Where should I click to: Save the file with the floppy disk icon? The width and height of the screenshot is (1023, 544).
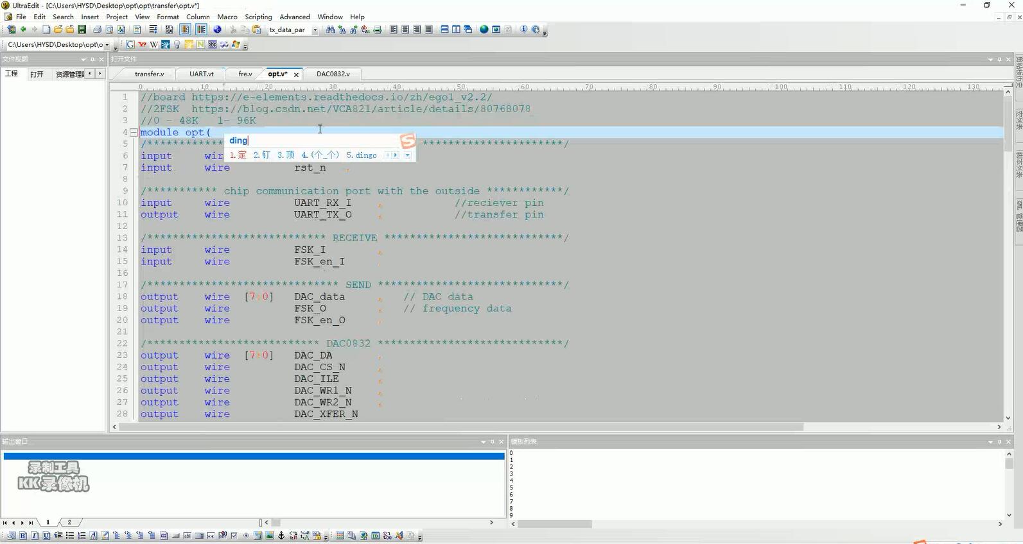82,30
